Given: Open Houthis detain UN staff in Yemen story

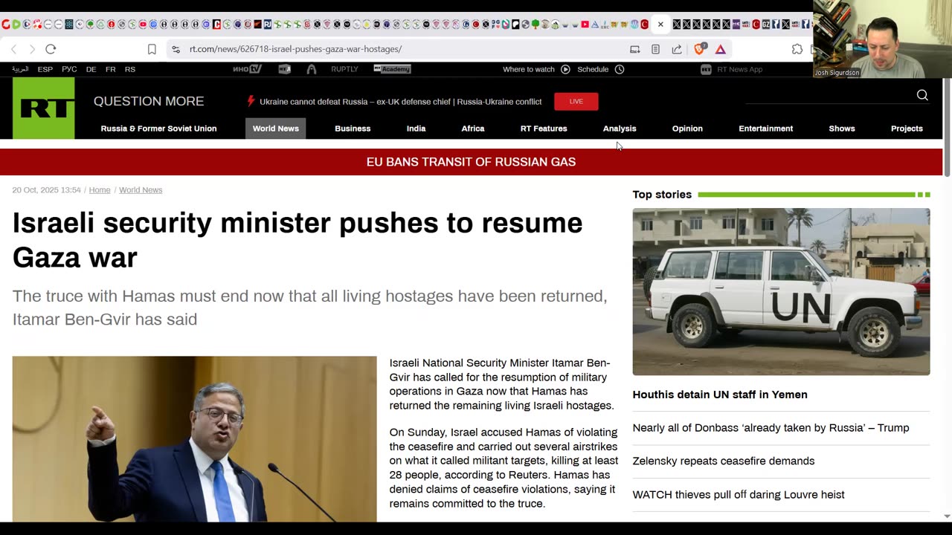Looking at the screenshot, I should click(720, 395).
